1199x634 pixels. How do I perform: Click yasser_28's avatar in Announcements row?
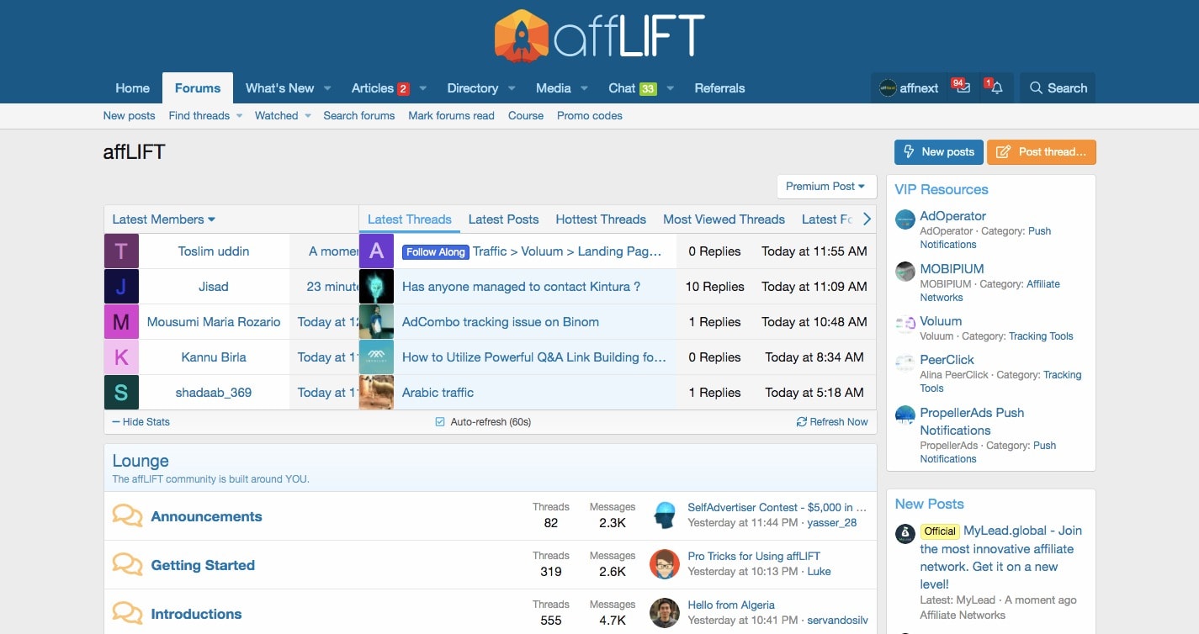coord(665,515)
